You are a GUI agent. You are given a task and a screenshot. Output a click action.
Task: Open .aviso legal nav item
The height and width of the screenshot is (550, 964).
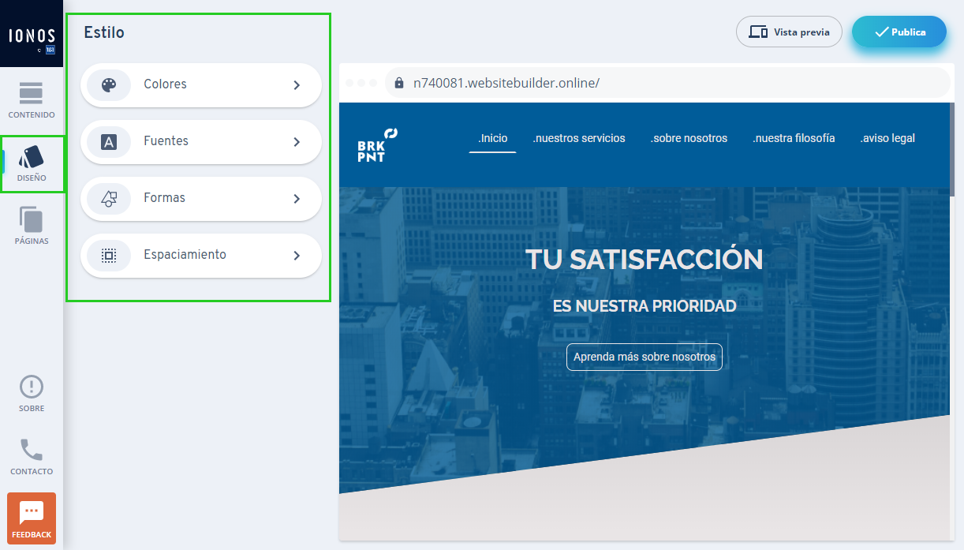(x=887, y=138)
